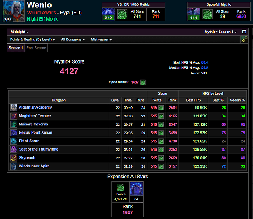Open the Midnight expansion dropdown
This screenshot has height=219, width=253.
(19, 32)
